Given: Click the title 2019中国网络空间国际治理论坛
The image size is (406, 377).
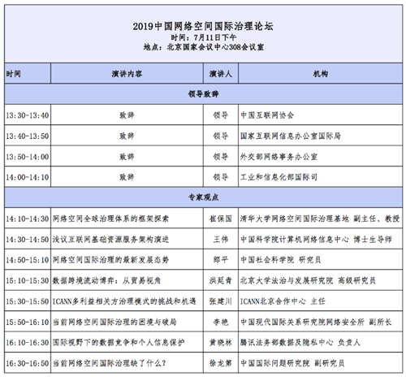Looking at the screenshot, I should point(203,26).
